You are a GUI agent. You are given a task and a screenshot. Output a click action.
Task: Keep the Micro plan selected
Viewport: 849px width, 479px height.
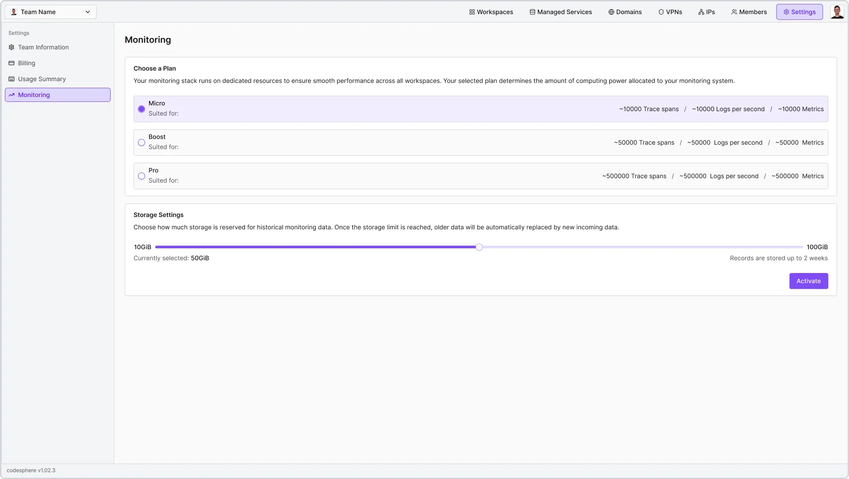click(x=141, y=109)
